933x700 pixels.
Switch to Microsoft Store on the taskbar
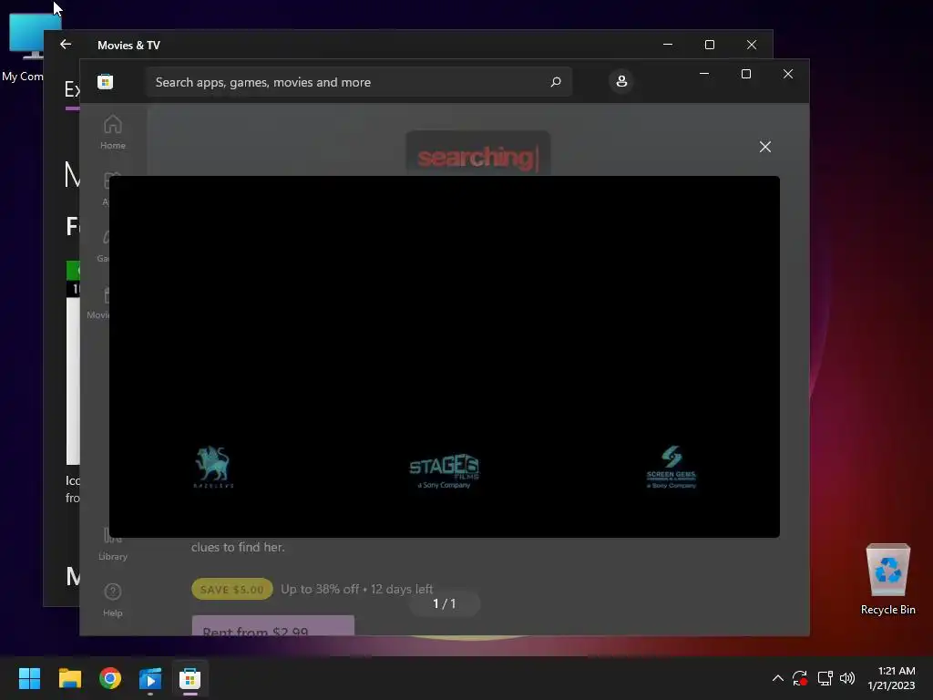tap(190, 678)
